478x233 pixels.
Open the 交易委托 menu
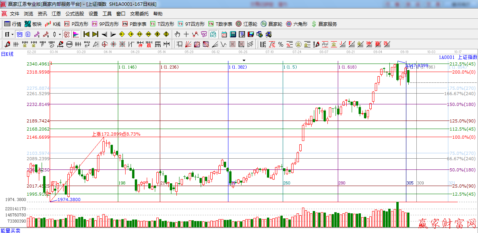(x=139, y=14)
